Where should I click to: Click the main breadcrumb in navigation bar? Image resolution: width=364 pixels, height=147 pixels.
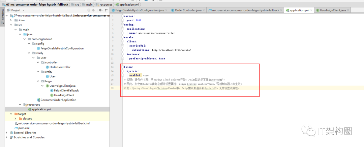88,4
